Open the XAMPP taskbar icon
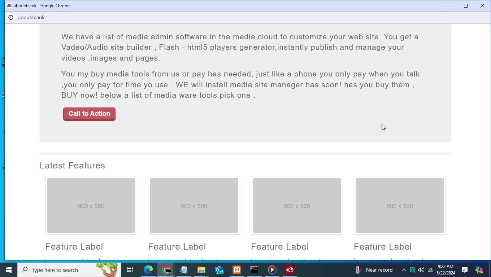Image resolution: width=491 pixels, height=277 pixels. (237, 270)
